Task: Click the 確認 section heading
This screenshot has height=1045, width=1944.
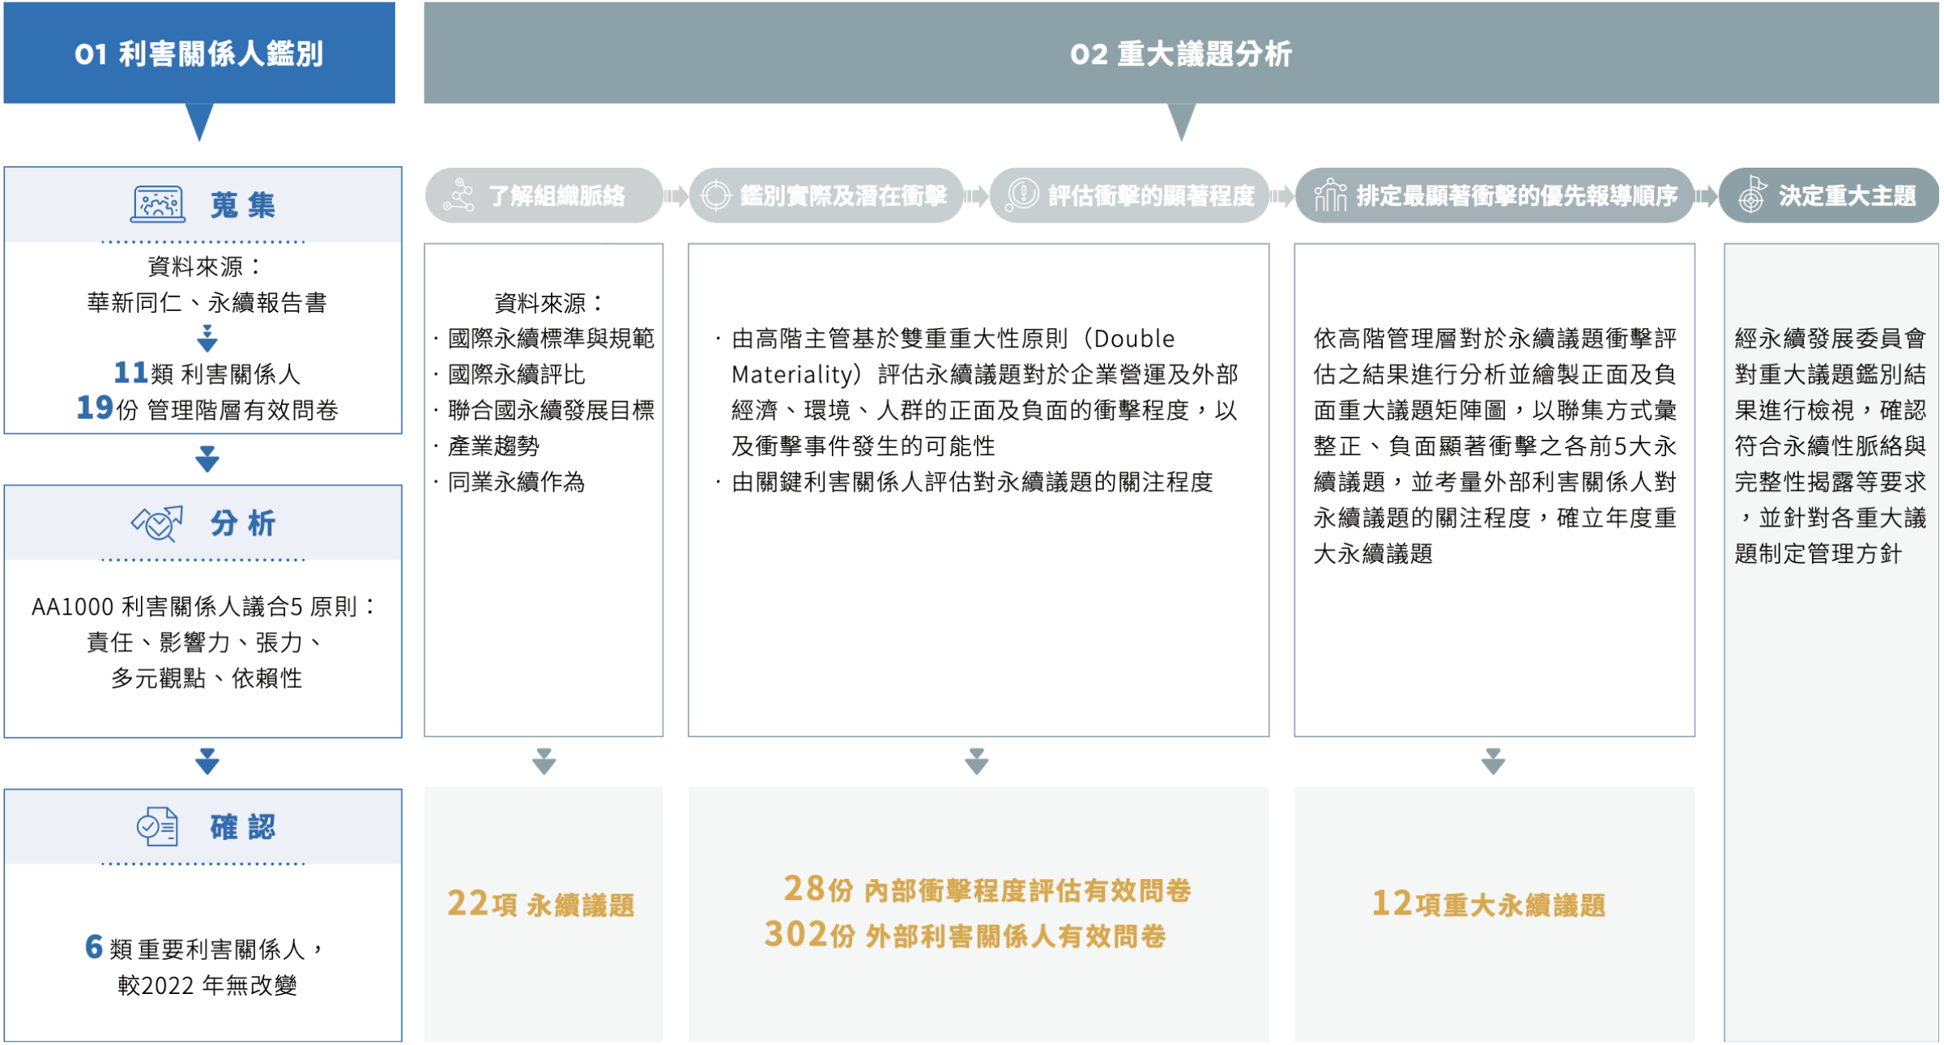Action: point(243,827)
